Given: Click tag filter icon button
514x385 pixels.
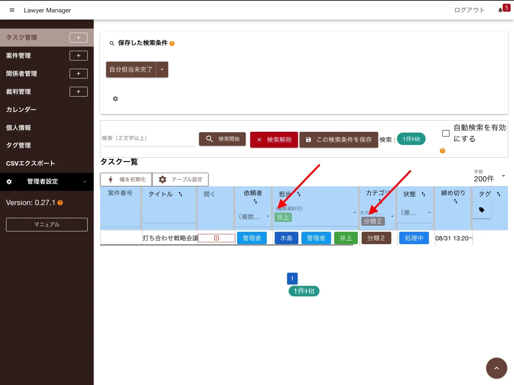Looking at the screenshot, I should click(x=482, y=210).
